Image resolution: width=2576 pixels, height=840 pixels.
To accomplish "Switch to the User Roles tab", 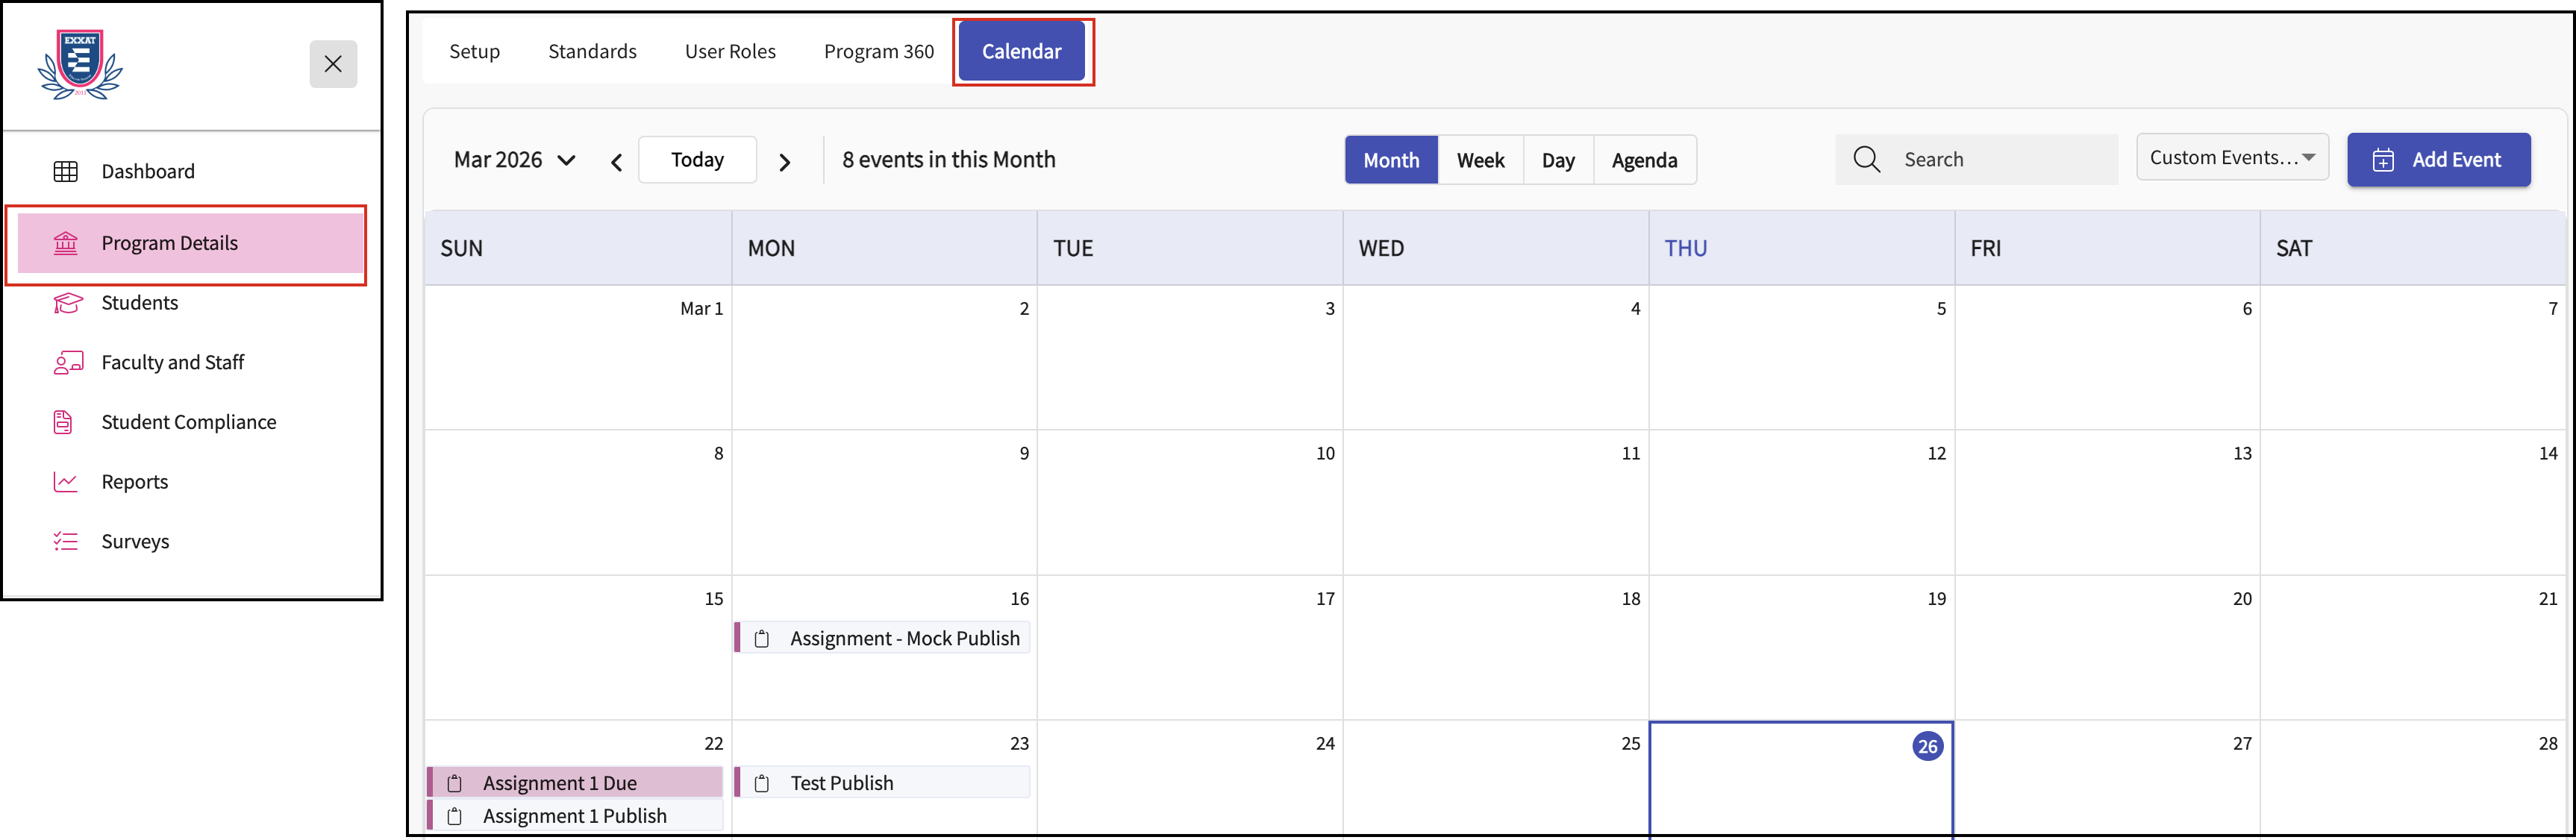I will pyautogui.click(x=730, y=52).
